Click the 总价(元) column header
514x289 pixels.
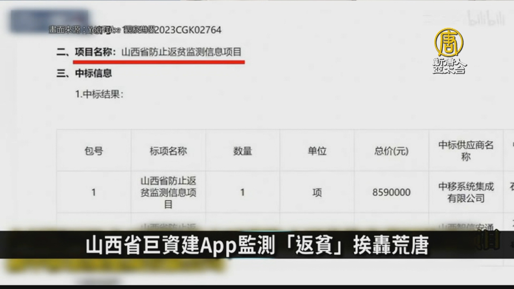[x=391, y=151]
